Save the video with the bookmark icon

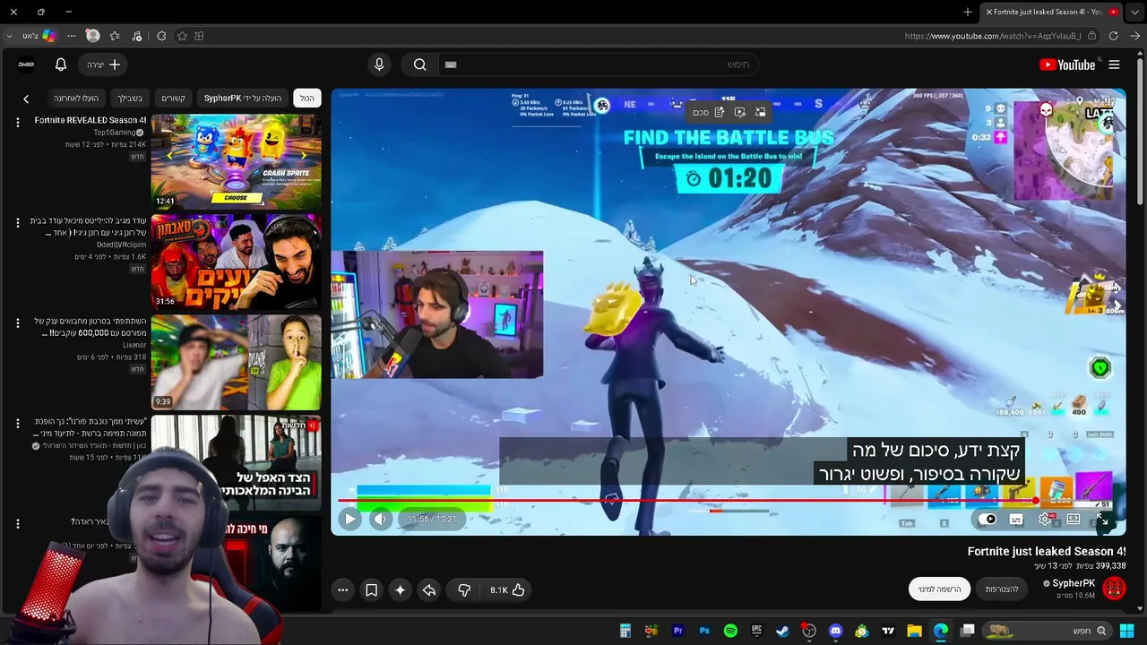click(x=372, y=589)
